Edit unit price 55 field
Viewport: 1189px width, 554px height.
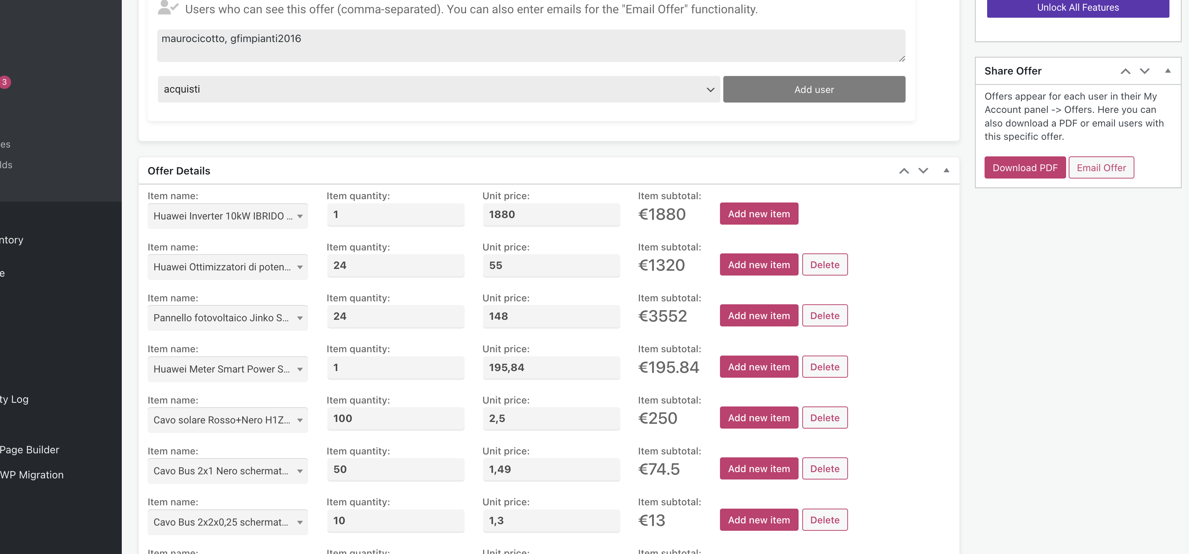point(551,266)
